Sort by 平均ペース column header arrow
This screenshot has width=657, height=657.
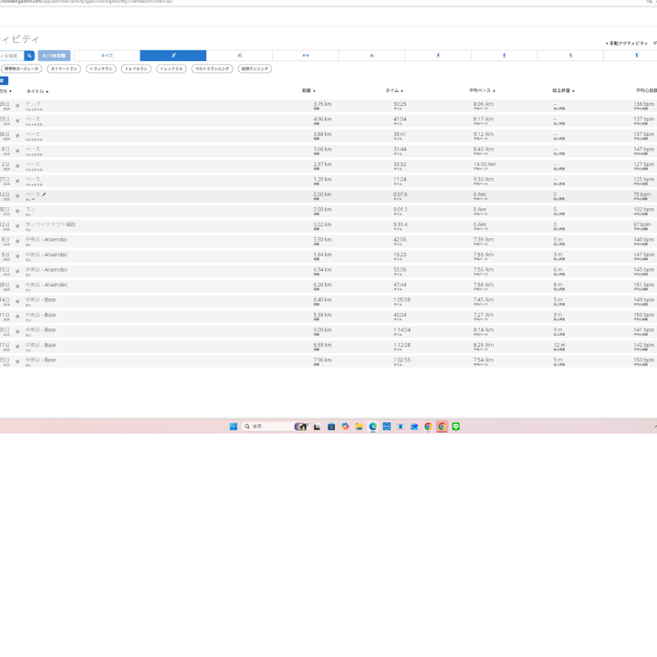(x=495, y=91)
